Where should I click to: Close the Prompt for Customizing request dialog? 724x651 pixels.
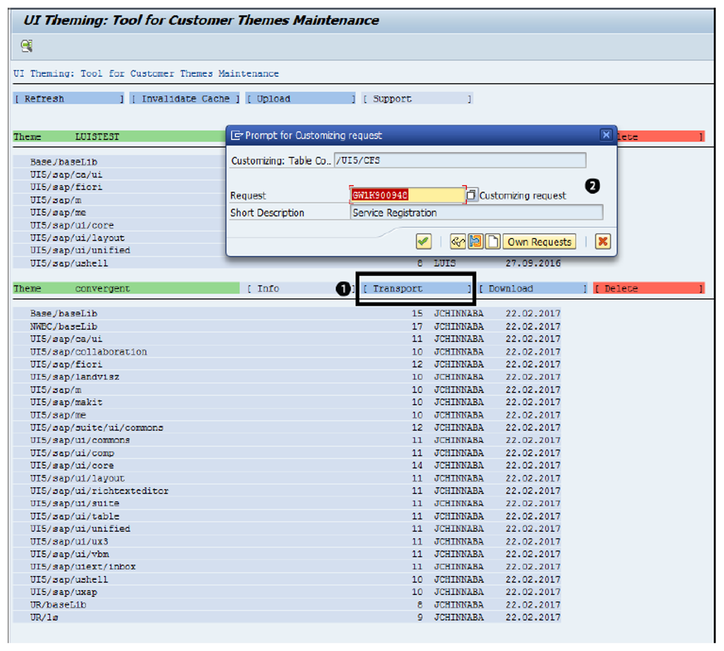point(606,135)
